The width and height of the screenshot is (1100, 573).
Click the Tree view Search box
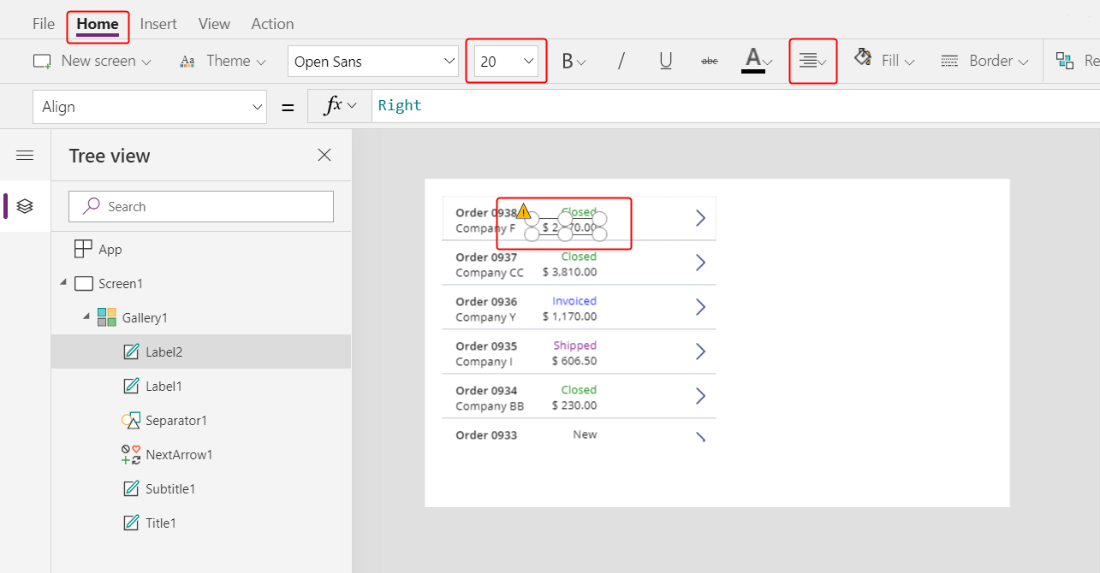pyautogui.click(x=201, y=206)
